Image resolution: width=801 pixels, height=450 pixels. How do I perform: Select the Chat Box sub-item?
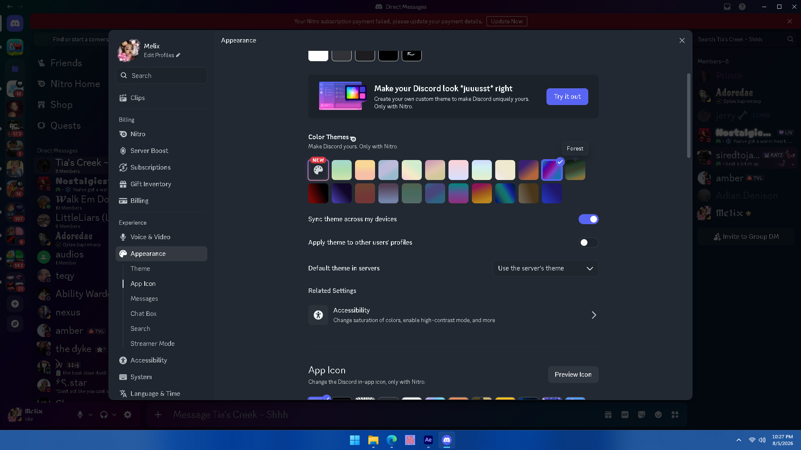coord(144,314)
